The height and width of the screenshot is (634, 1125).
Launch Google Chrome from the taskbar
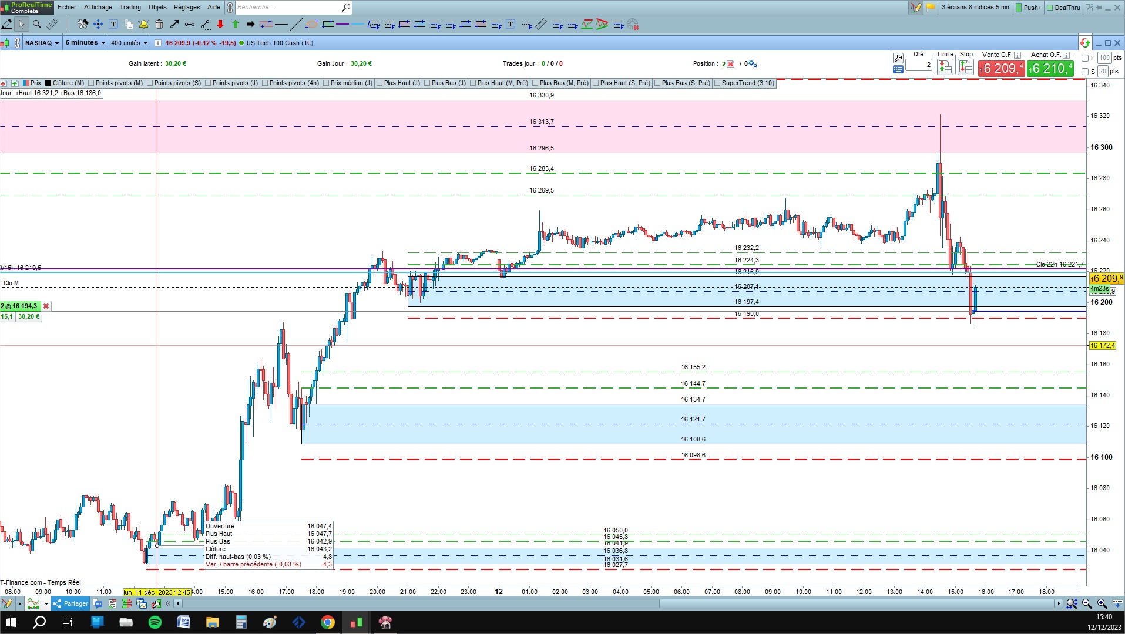click(328, 622)
